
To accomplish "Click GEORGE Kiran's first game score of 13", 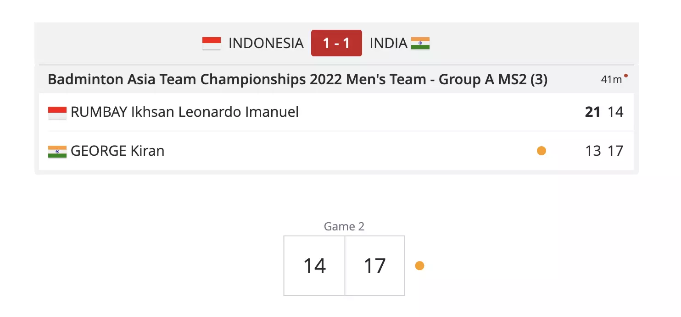I will pyautogui.click(x=593, y=151).
